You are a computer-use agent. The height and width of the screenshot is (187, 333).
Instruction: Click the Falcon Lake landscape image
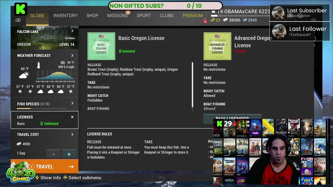pyautogui.click(x=44, y=38)
